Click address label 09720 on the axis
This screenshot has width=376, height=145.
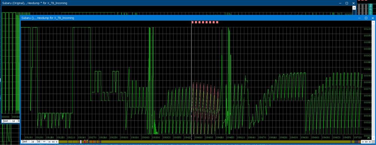click(x=358, y=137)
